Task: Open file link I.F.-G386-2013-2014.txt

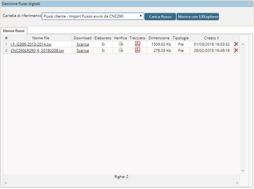Action: tap(31, 44)
